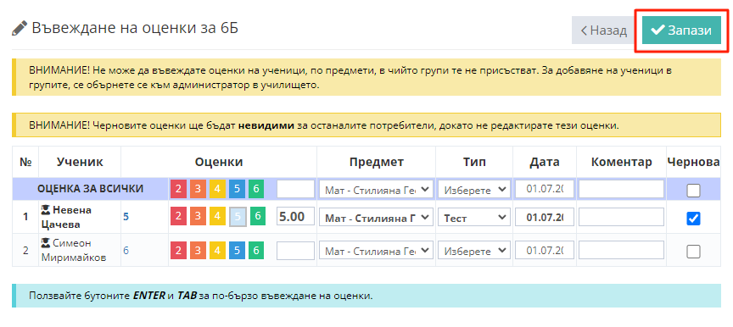Give Симеон Миримайков grade 2
Screen dimensions: 733x327
[x=178, y=251]
